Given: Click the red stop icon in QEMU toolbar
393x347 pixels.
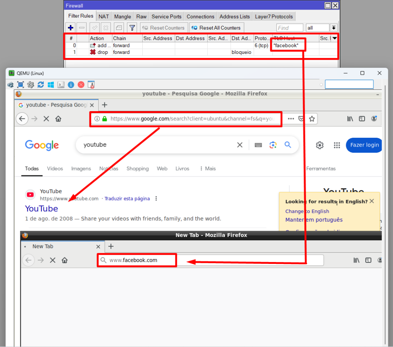Looking at the screenshot, I should coord(81,85).
